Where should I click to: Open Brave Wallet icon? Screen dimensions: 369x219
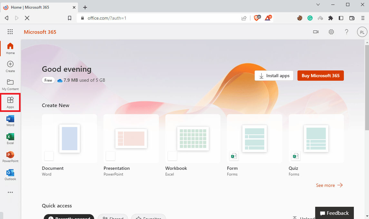coord(352,18)
